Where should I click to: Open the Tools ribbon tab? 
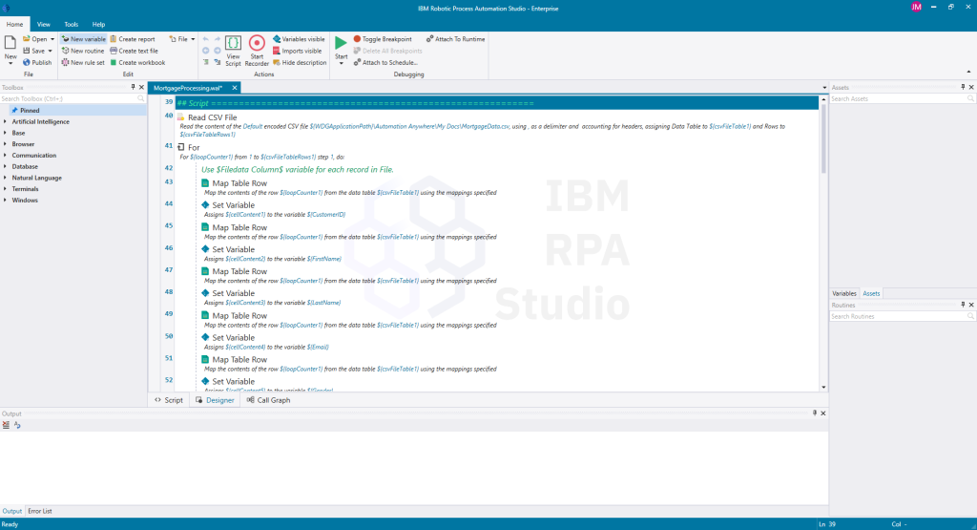[x=71, y=24]
